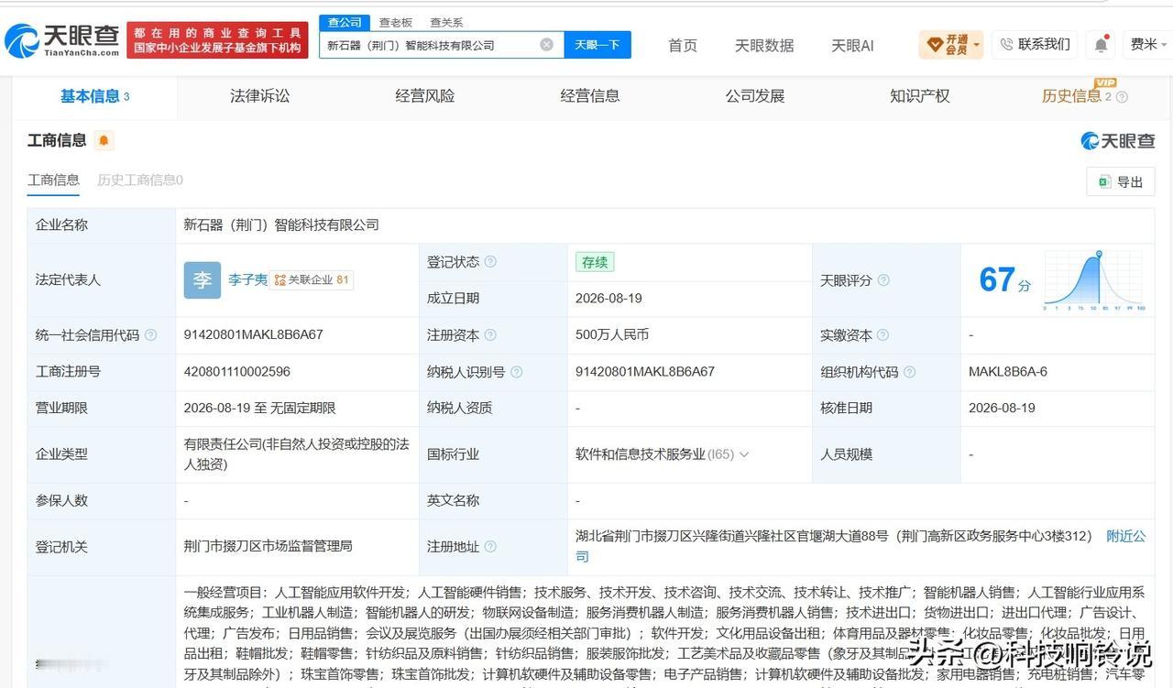This screenshot has height=688, width=1173.
Task: Click the help icon next to 纳税人识别号
Action: tap(517, 372)
